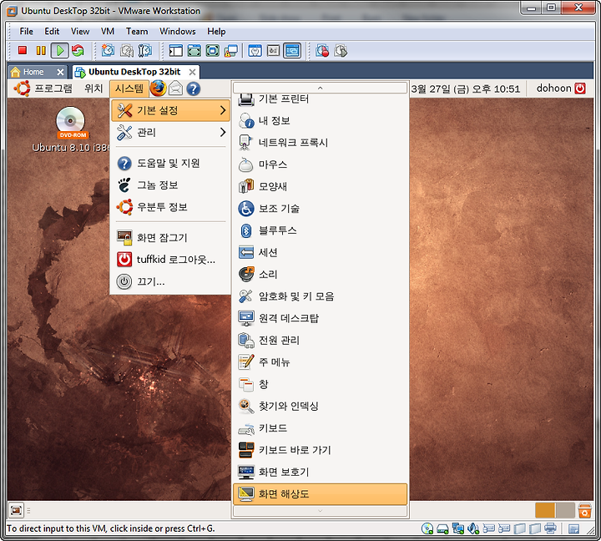
Task: Open the 프로그램 panel menu
Action: 53,88
